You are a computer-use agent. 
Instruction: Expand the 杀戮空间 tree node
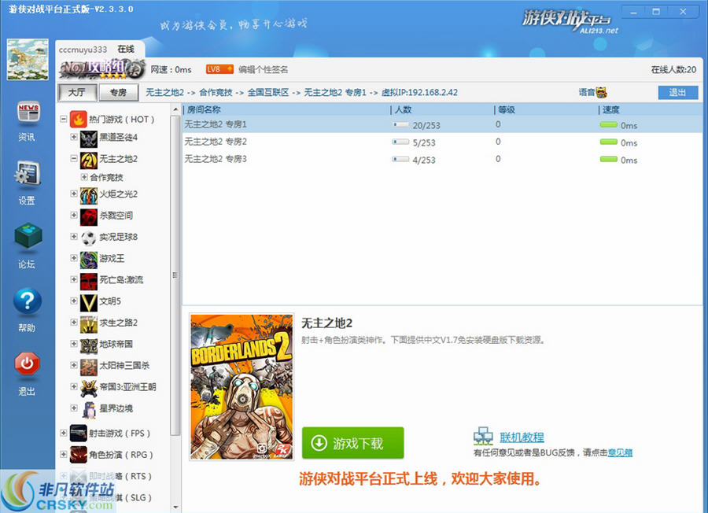(x=74, y=215)
